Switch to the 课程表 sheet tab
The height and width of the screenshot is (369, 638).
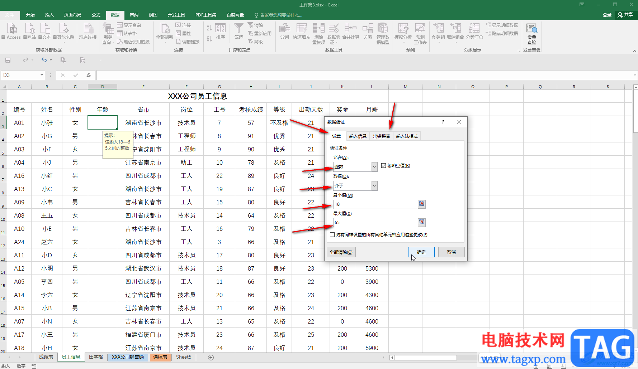160,357
